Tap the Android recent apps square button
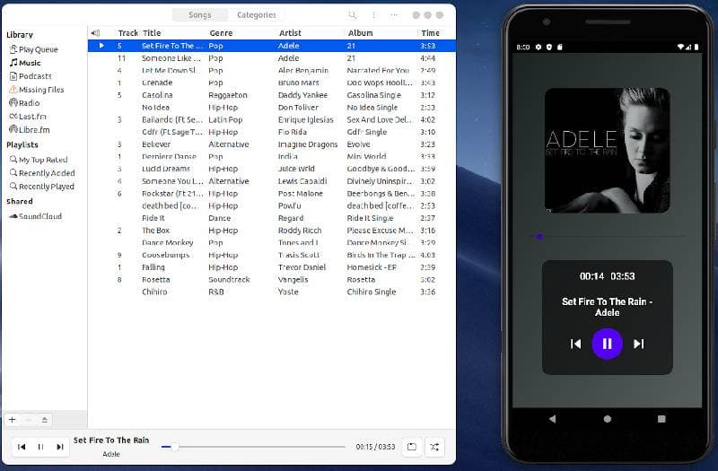Screen dimensions: 718x471 (x=661, y=419)
